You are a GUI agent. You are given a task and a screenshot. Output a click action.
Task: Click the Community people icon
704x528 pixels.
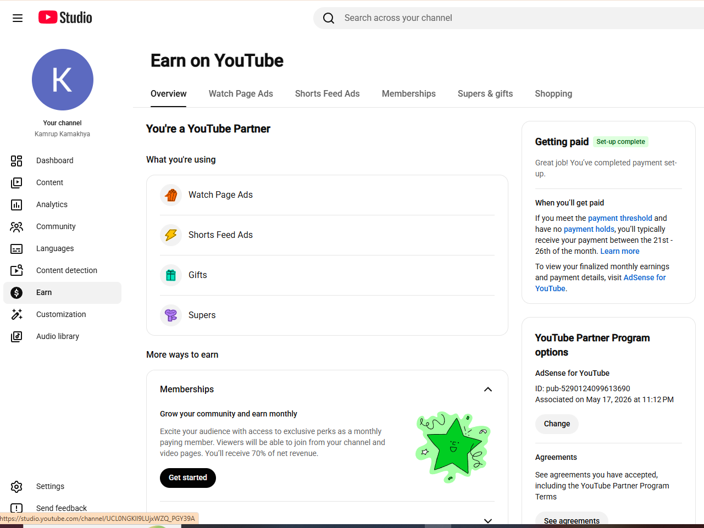16,226
